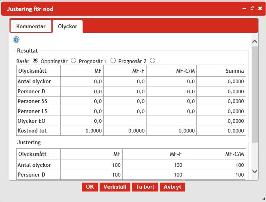The height and width of the screenshot is (202, 266).
Task: Edit Justering Personer D MF-C/M value field
Action: 215,175
